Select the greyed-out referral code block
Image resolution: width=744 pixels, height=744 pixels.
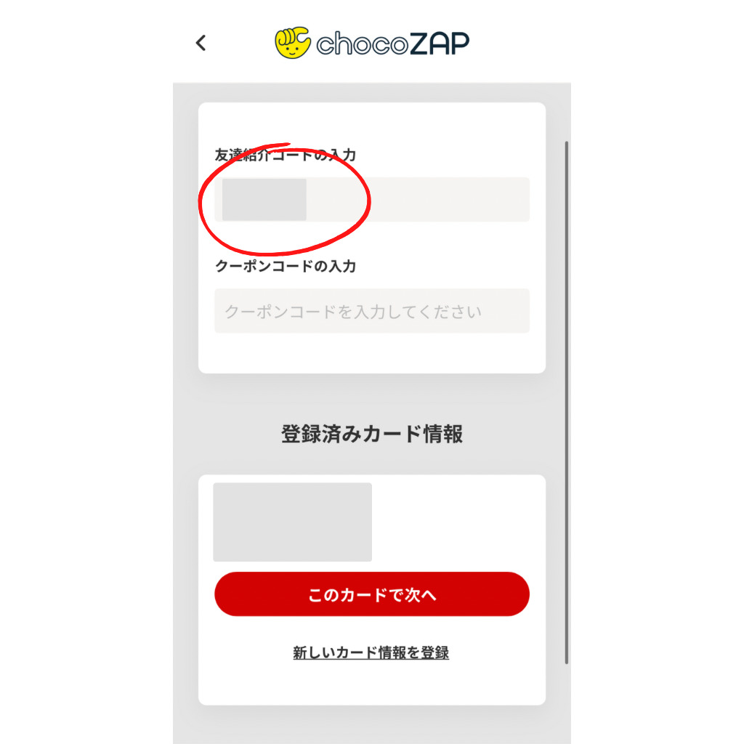coord(264,199)
